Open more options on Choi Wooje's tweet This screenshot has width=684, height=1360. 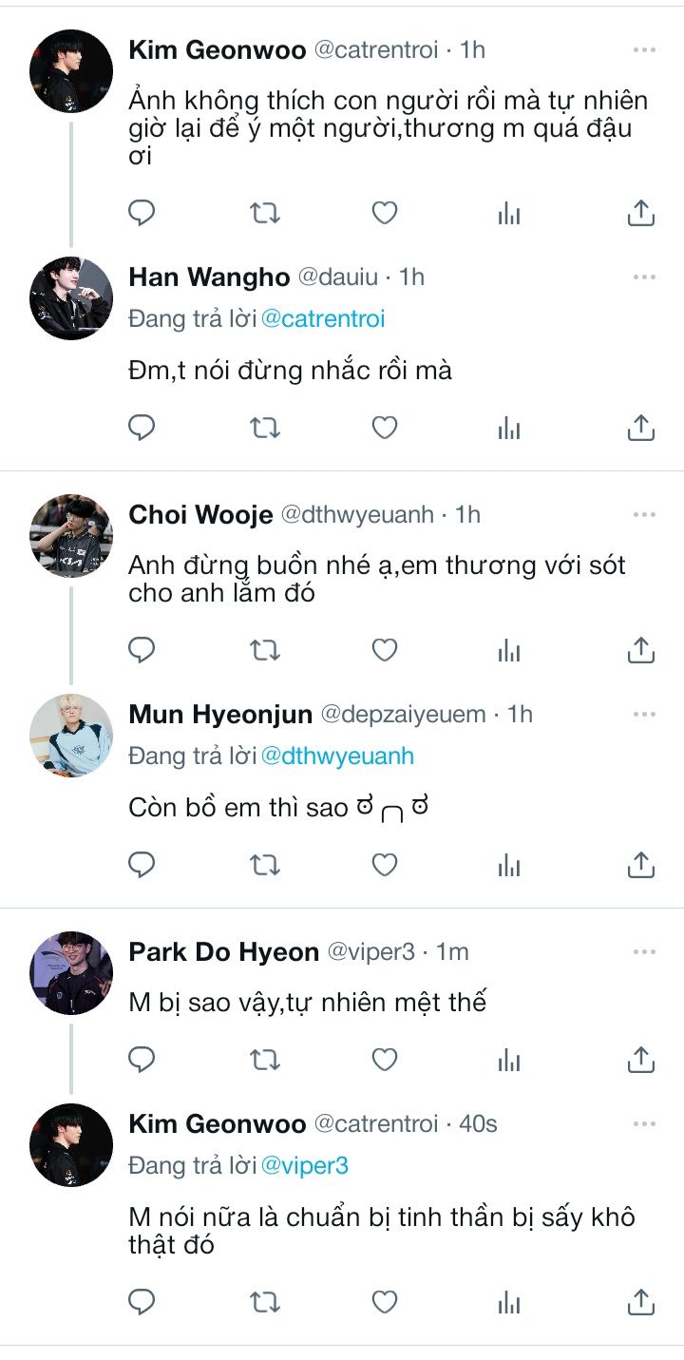[x=644, y=515]
